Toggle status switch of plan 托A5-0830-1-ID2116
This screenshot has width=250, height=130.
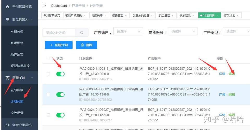click(60, 74)
